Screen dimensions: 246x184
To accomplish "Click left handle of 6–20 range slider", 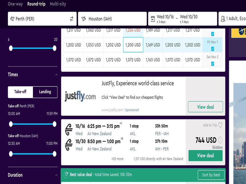I will (11, 48).
